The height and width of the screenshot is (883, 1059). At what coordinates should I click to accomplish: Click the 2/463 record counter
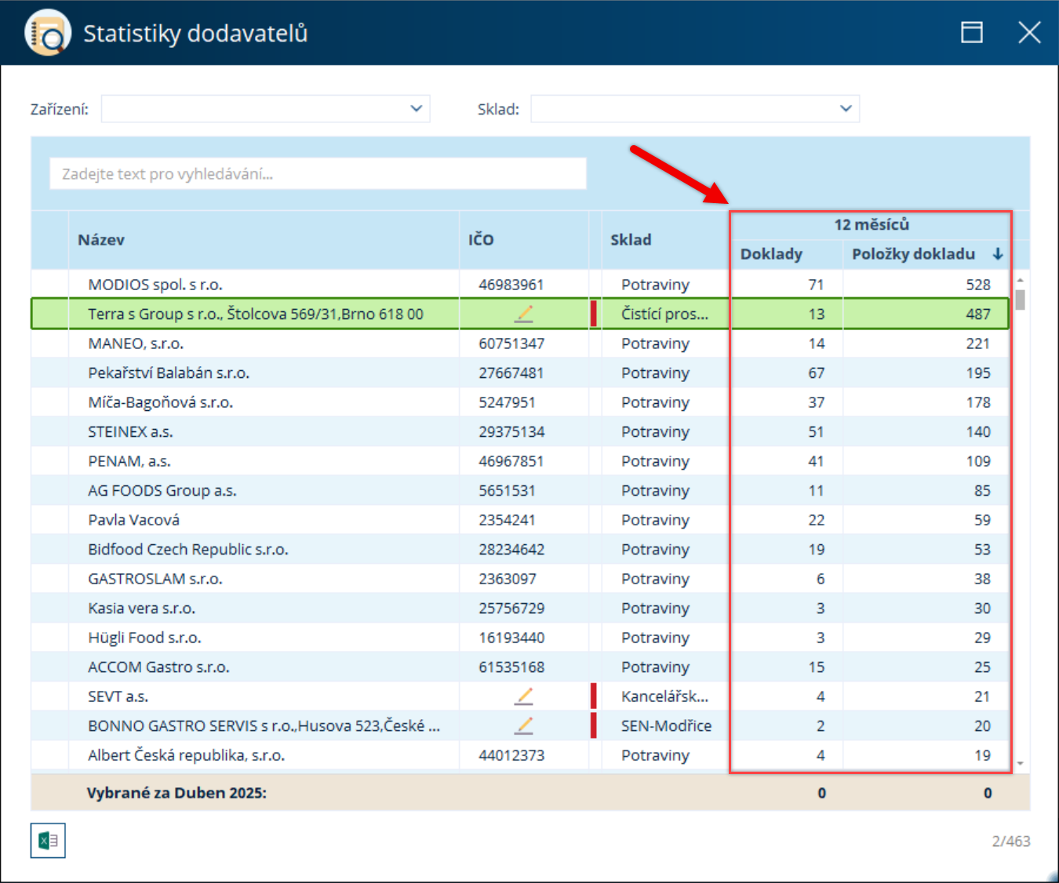[1011, 841]
